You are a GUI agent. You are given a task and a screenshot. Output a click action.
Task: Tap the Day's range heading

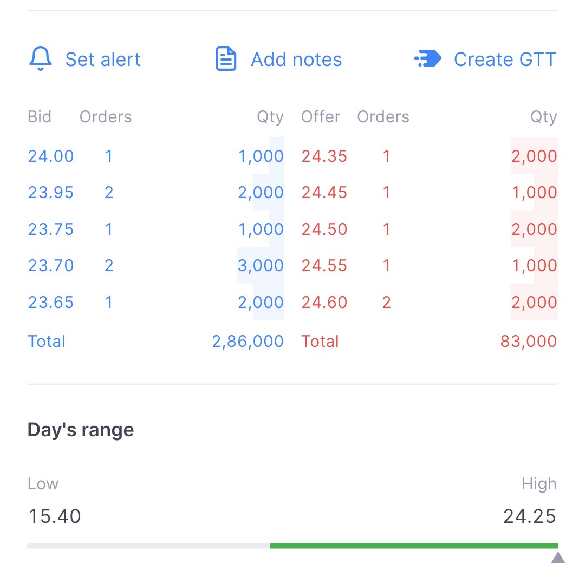(x=81, y=430)
